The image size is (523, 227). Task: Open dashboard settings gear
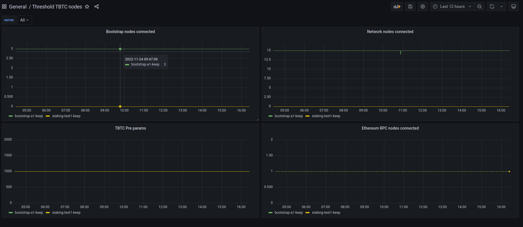423,6
